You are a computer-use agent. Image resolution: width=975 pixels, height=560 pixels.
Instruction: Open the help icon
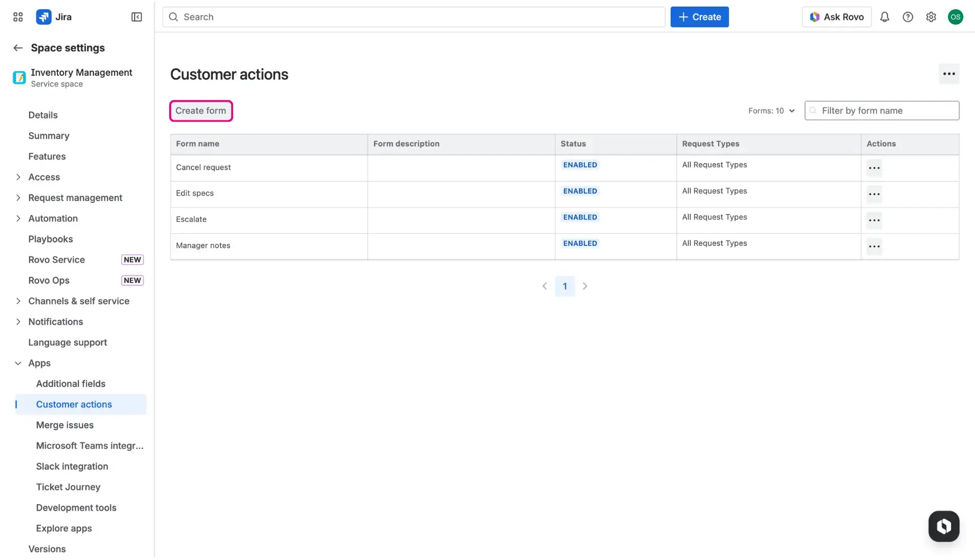point(908,17)
